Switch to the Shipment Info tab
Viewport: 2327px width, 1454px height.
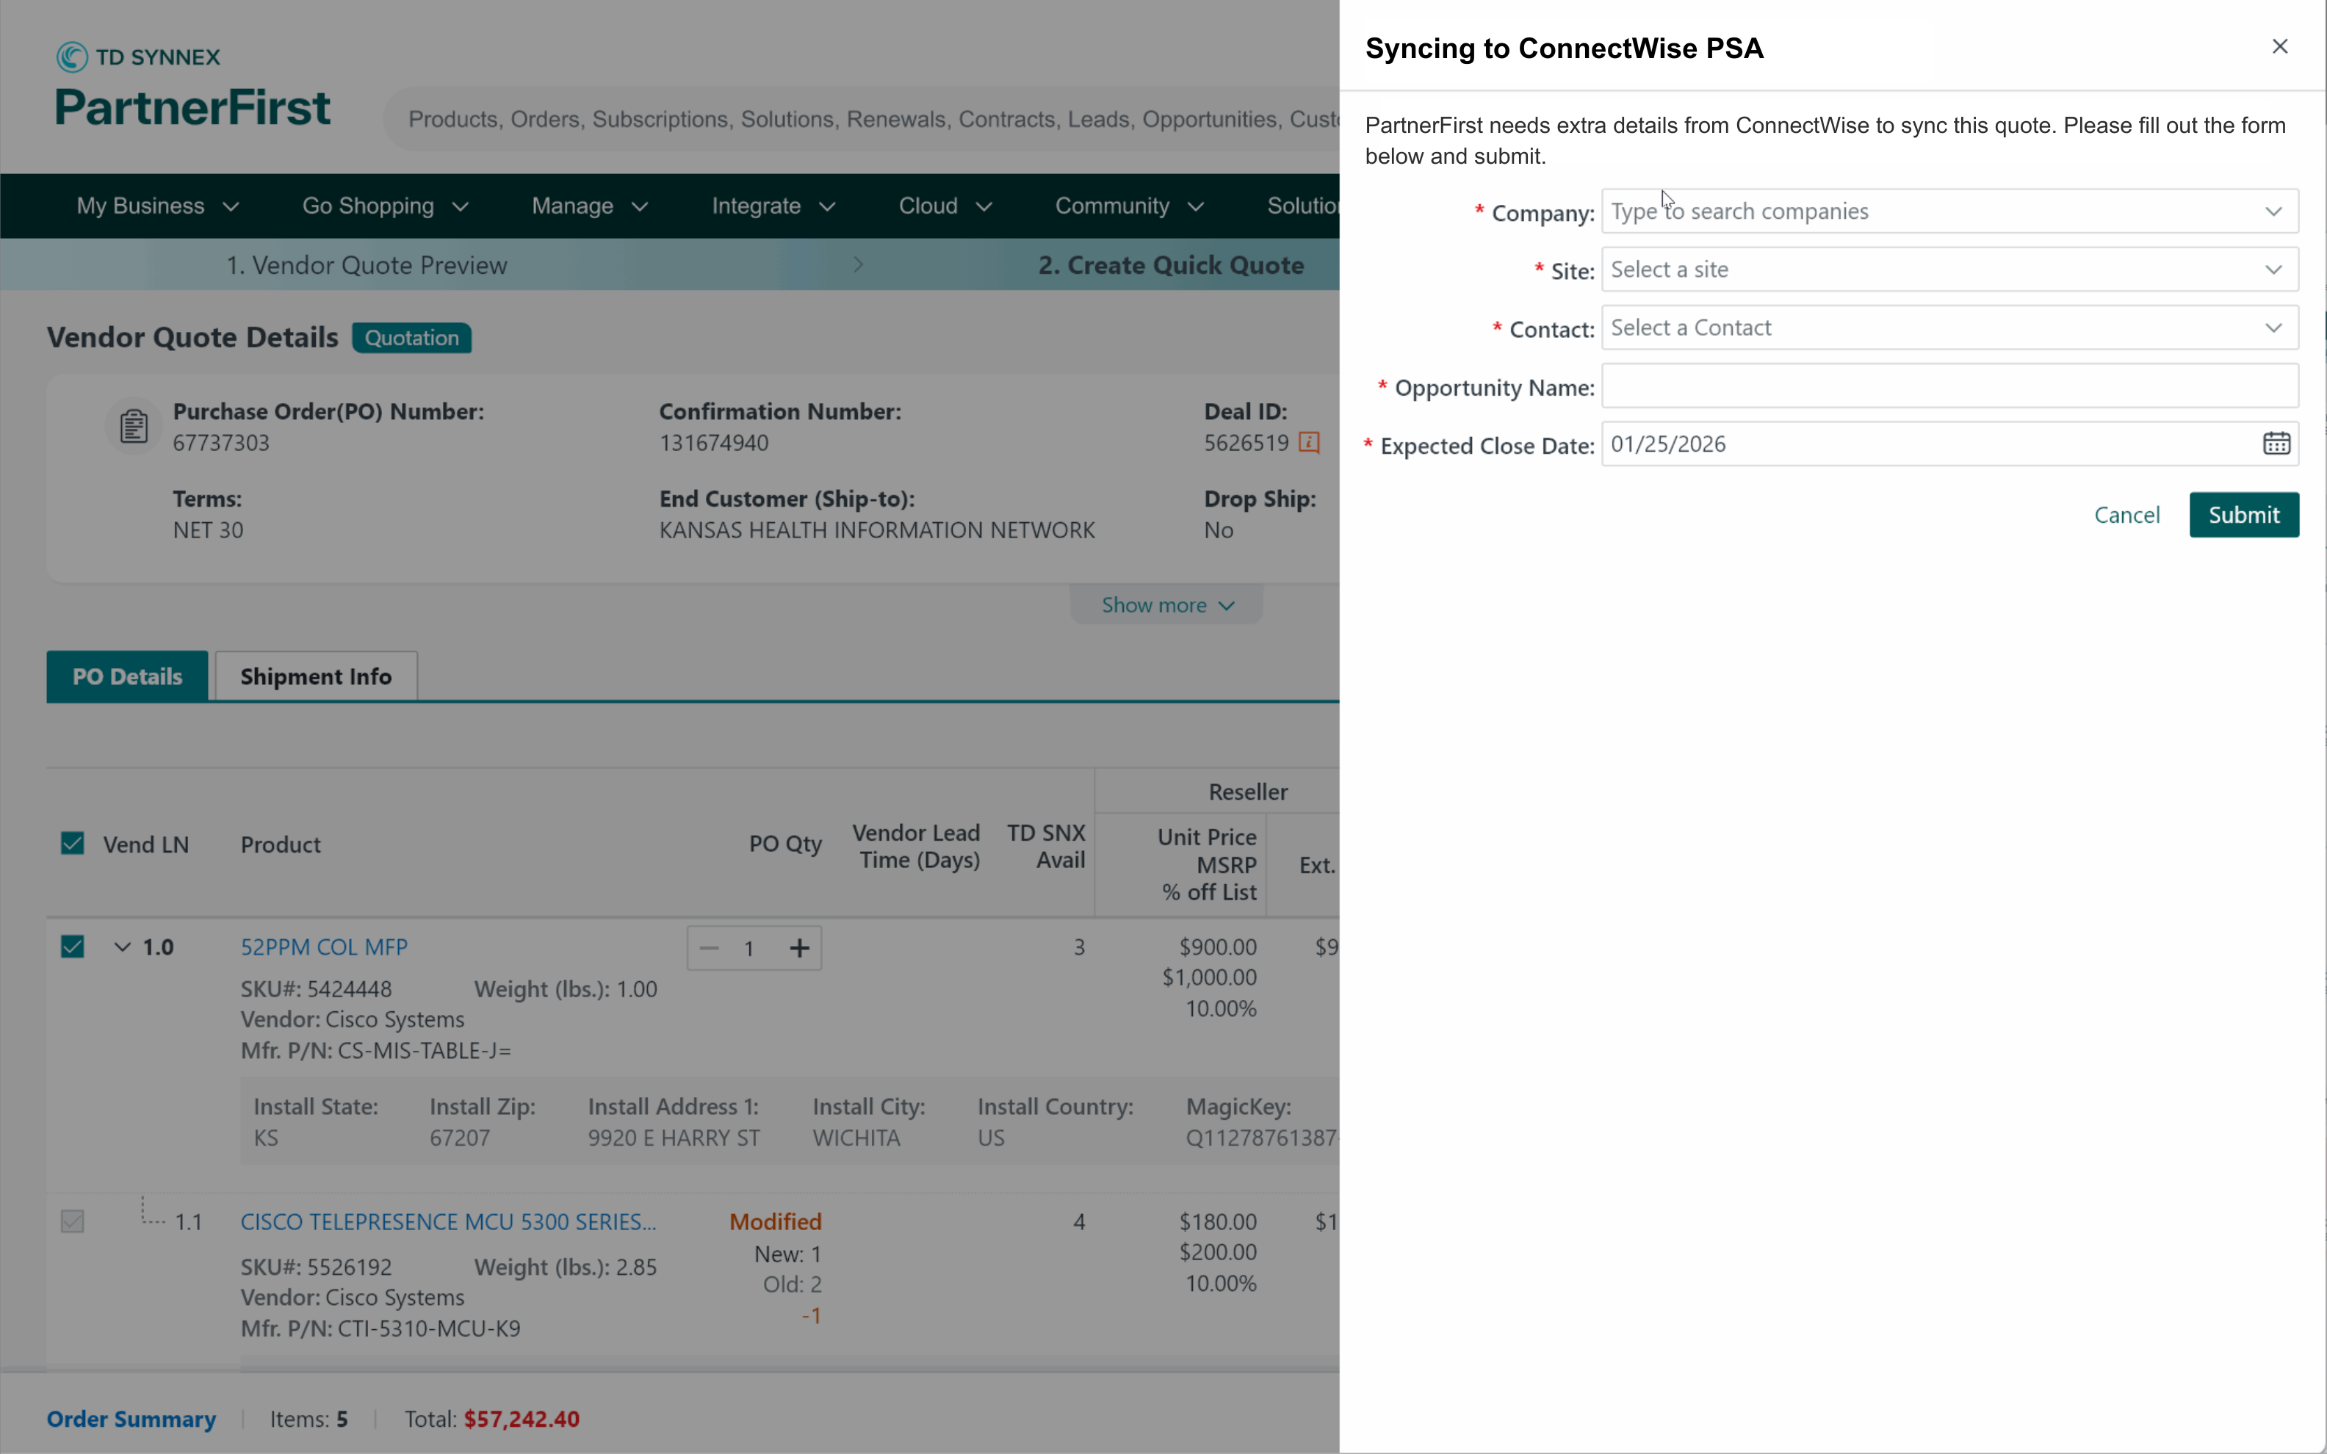point(315,676)
